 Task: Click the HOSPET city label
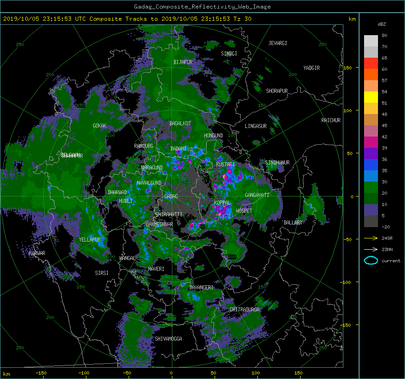point(244,211)
